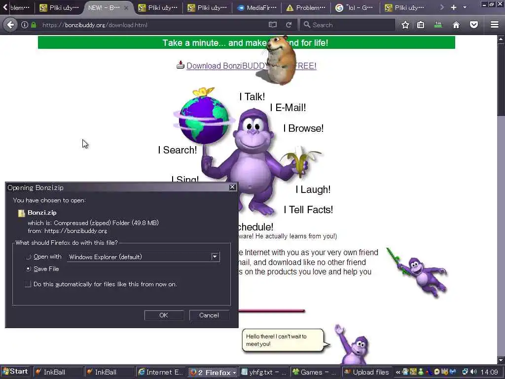Click the network monitors tray icon

[x=465, y=372]
